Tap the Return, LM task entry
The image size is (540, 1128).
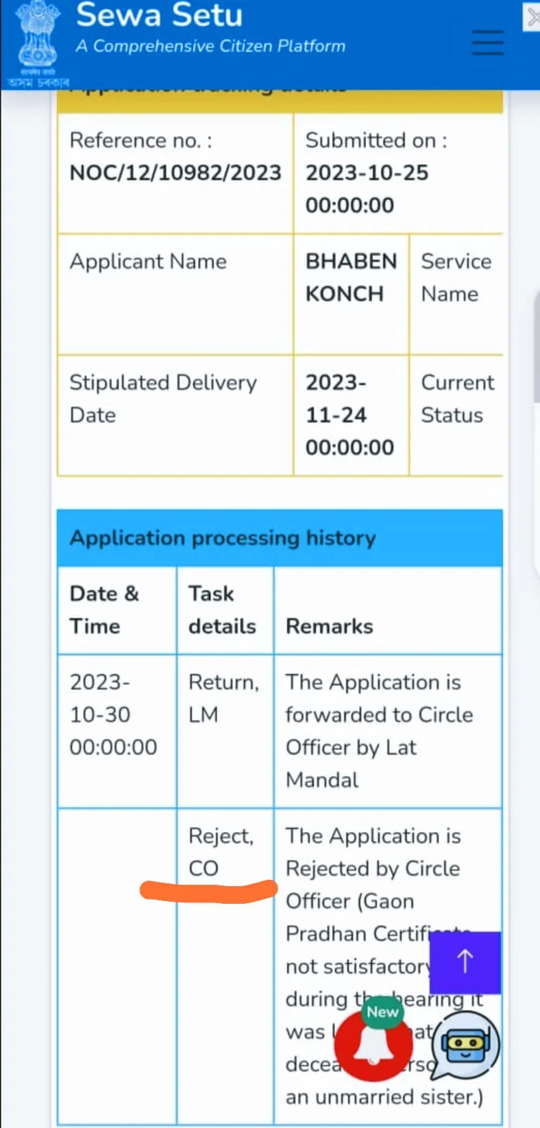coord(224,698)
